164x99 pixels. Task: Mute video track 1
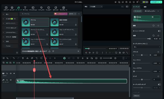click(11, 73)
